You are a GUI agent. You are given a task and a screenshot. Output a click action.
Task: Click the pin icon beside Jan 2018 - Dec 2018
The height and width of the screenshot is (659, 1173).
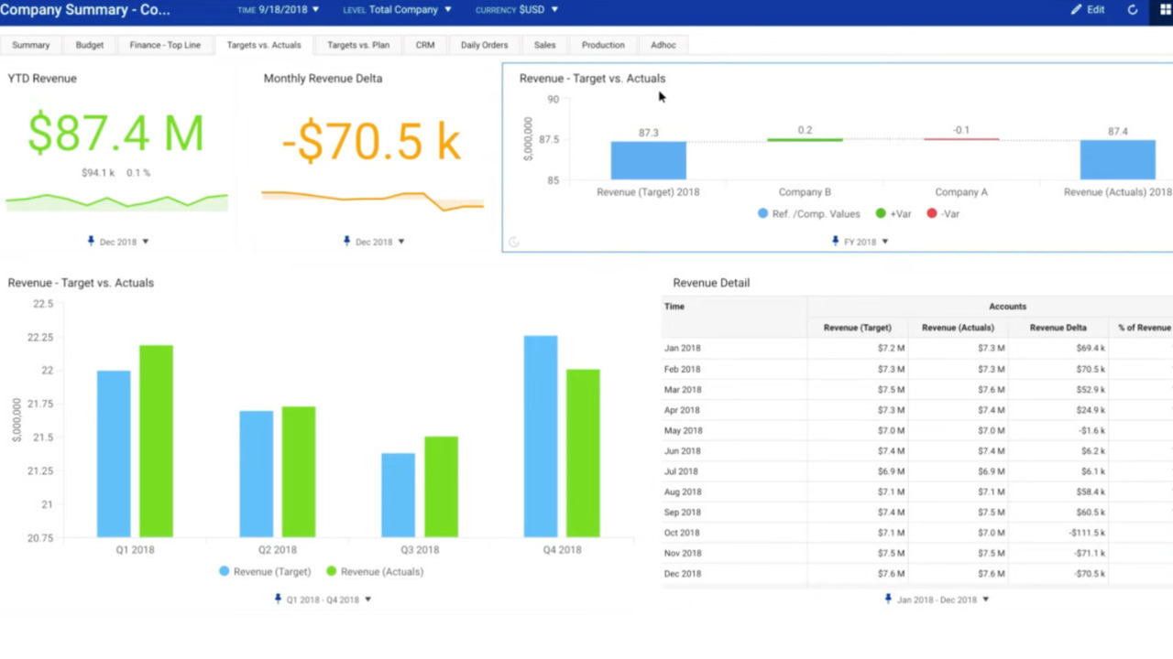point(887,600)
